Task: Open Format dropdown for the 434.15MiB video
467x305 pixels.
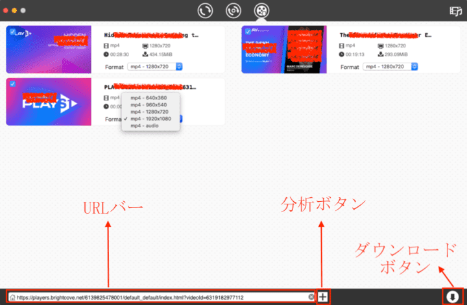Action: click(x=155, y=66)
